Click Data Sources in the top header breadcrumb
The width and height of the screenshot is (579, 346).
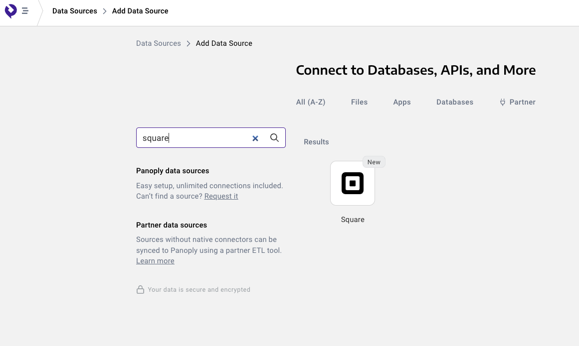75,11
